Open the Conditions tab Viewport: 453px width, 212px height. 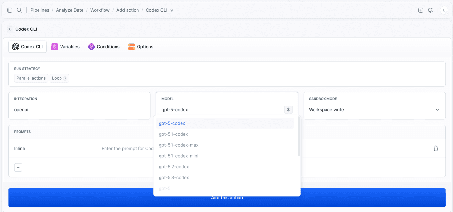104,47
